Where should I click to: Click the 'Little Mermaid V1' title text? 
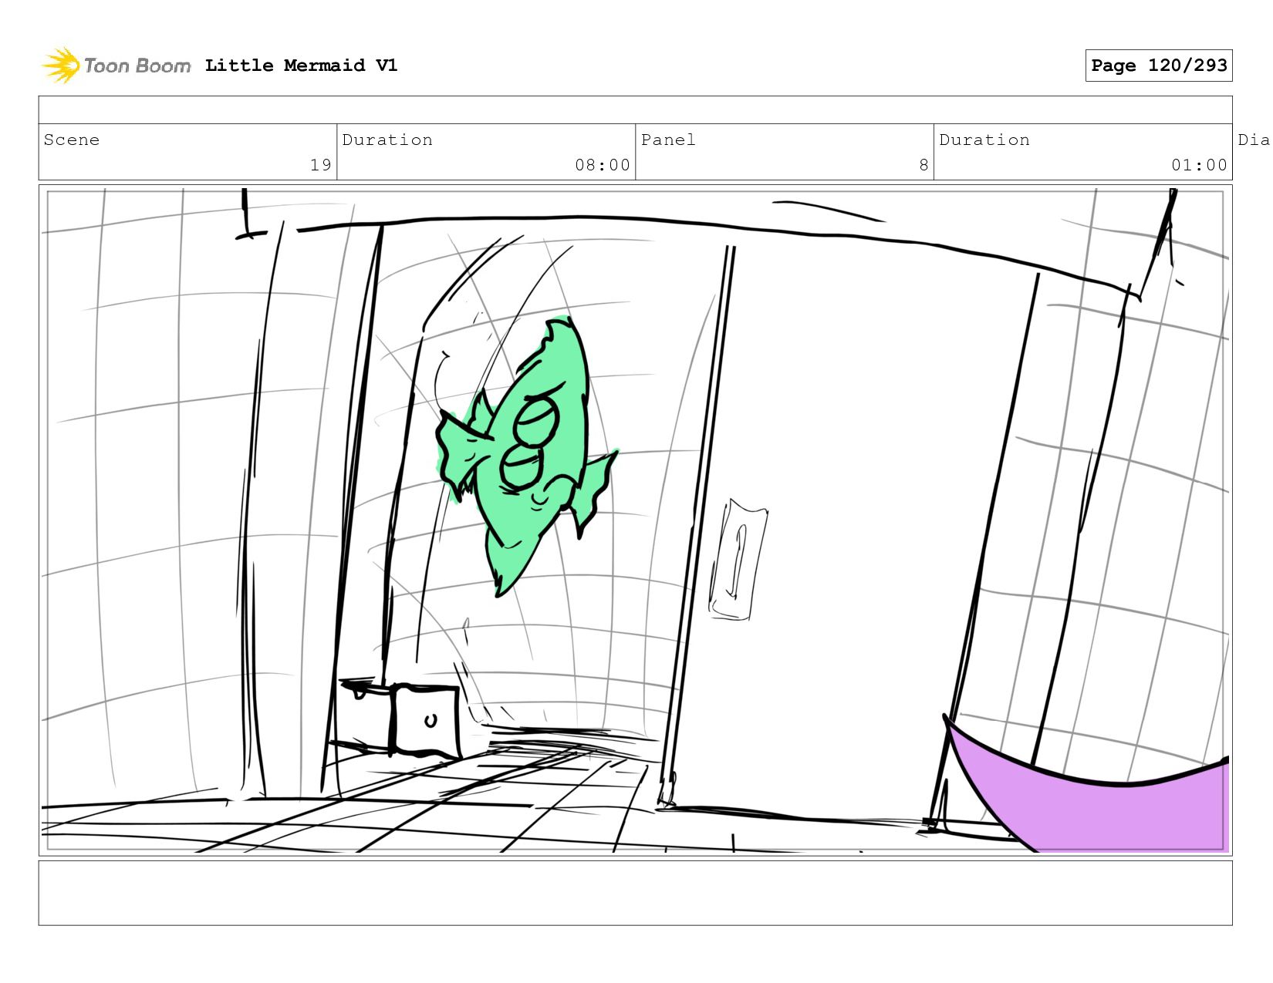pyautogui.click(x=301, y=66)
